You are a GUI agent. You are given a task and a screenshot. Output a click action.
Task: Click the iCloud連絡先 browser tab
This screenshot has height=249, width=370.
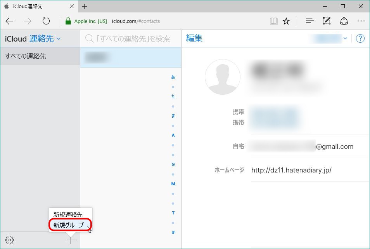coord(39,6)
